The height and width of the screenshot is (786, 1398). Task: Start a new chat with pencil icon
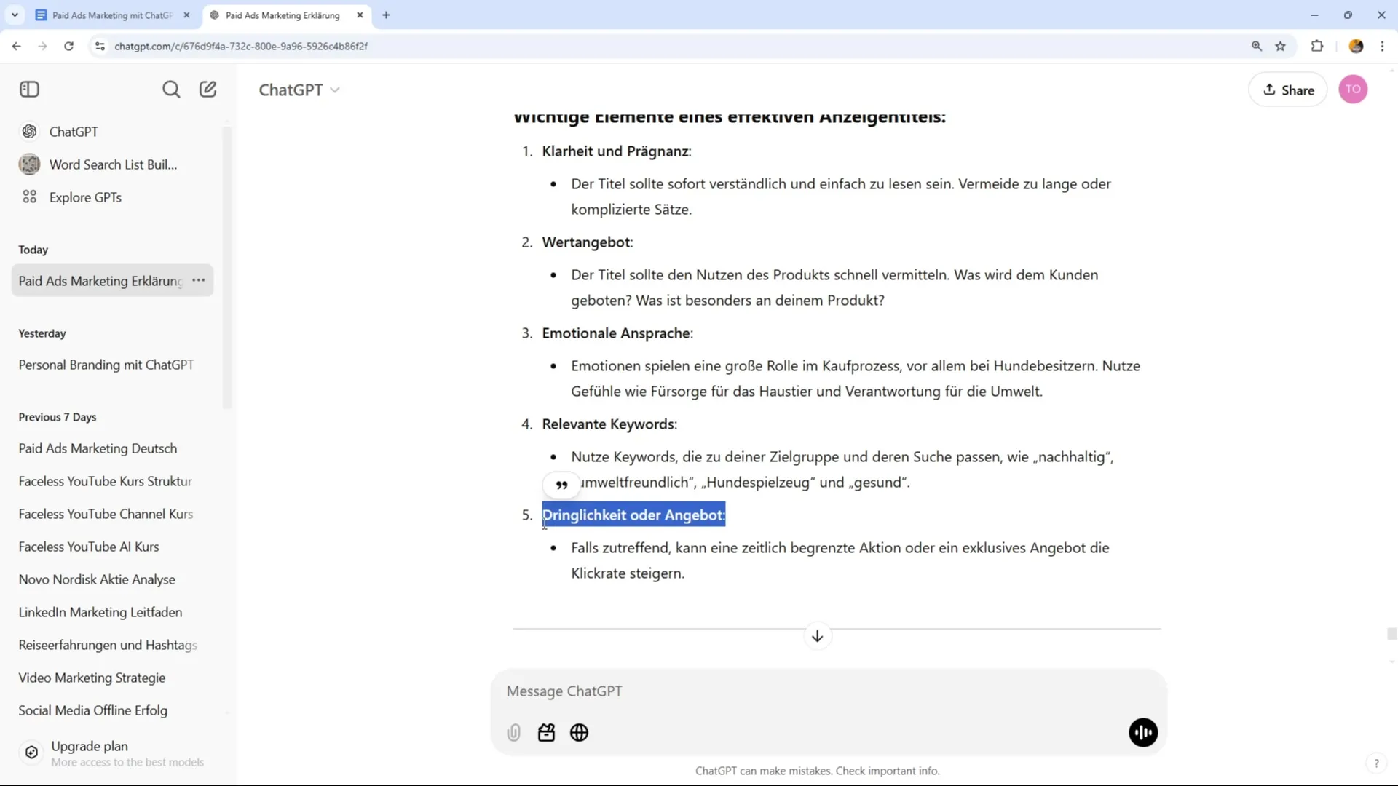click(x=208, y=89)
